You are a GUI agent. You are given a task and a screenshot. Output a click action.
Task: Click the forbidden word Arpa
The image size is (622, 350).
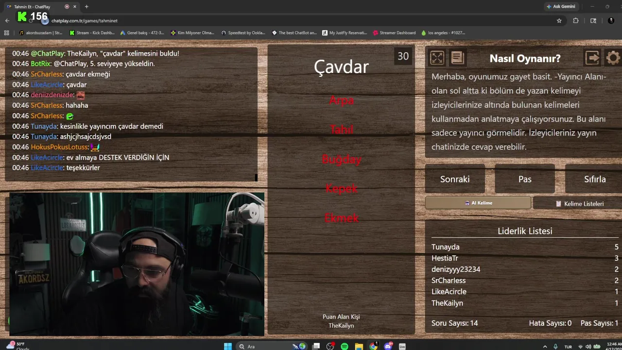coord(341,100)
